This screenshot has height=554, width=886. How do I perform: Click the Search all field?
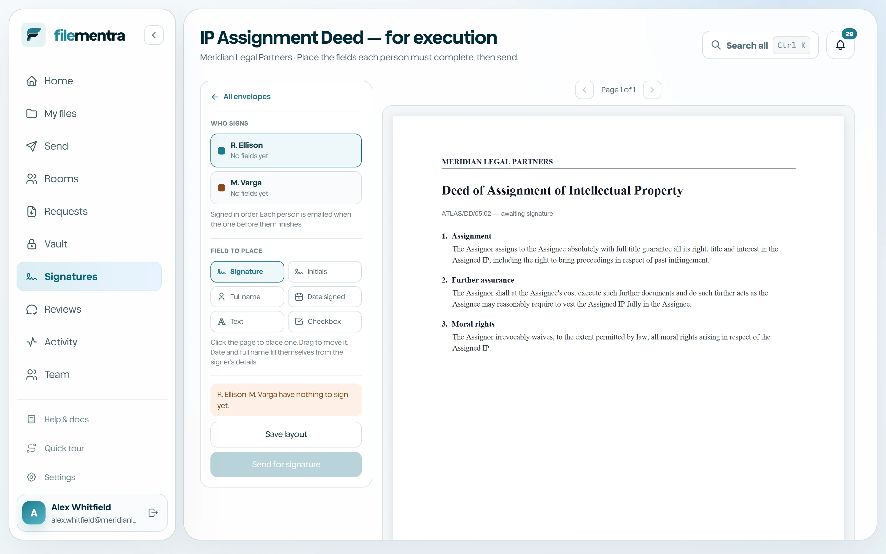tap(760, 45)
